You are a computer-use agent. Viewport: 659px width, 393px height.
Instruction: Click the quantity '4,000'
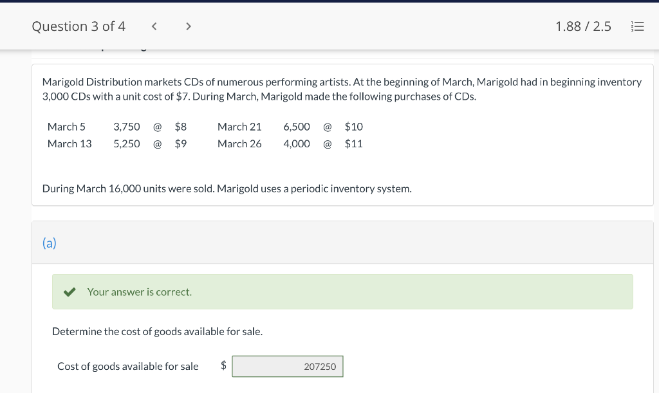click(x=297, y=144)
